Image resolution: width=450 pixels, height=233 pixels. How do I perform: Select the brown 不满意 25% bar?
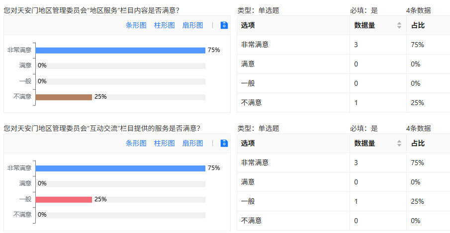[64, 97]
